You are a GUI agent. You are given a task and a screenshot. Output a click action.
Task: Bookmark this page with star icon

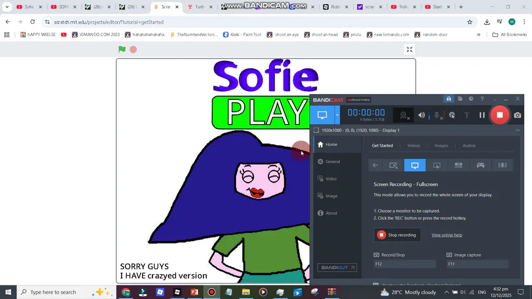click(469, 22)
